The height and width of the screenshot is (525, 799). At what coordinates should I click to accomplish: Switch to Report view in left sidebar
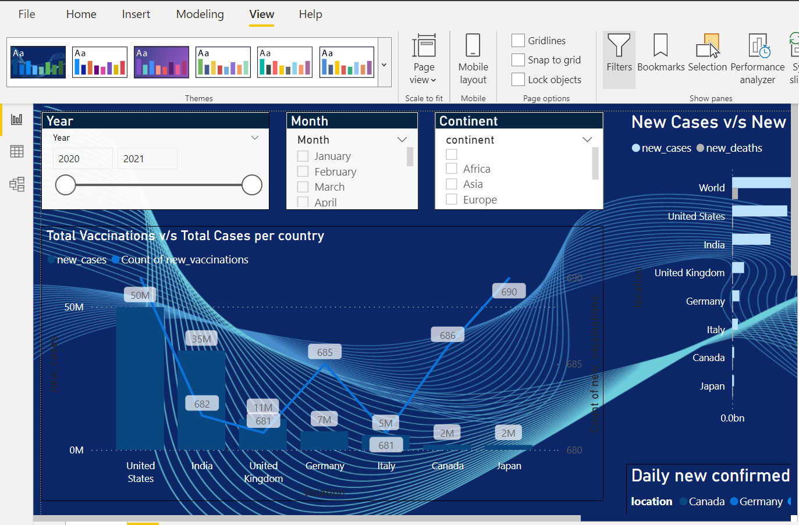[16, 118]
